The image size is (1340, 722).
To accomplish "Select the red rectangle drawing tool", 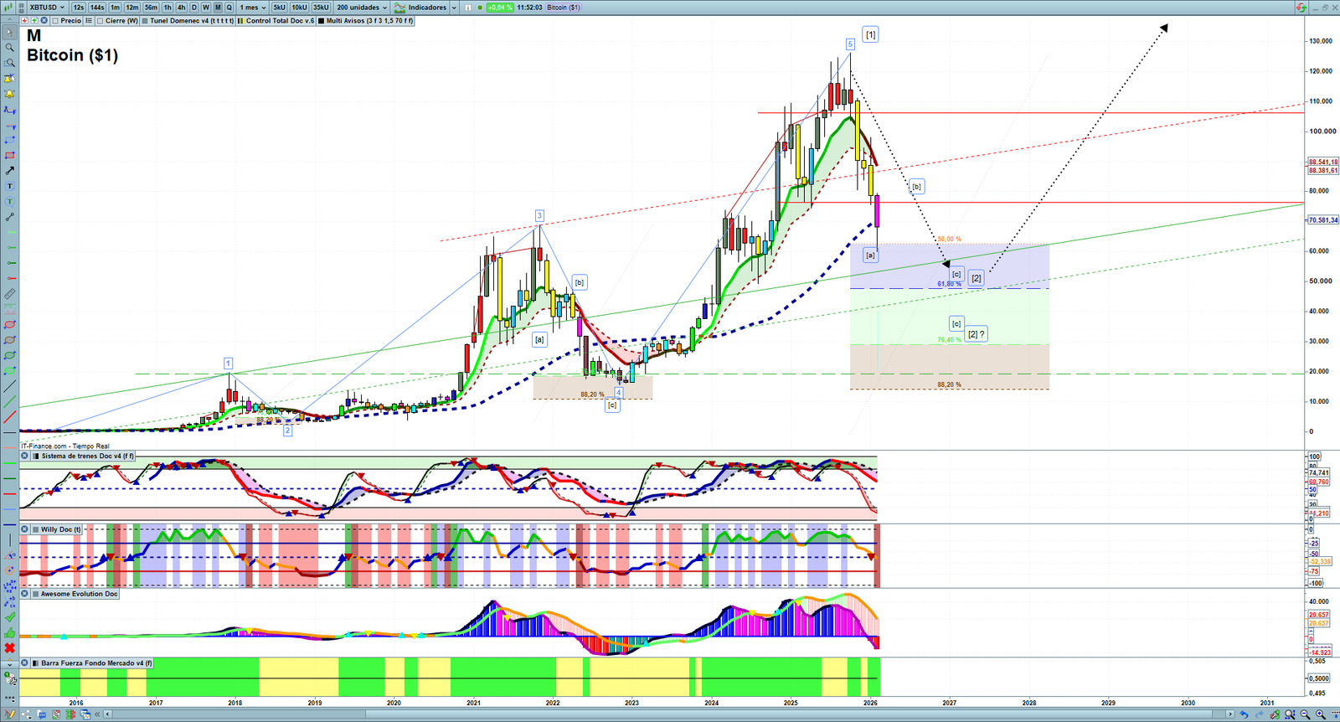I will pyautogui.click(x=9, y=156).
